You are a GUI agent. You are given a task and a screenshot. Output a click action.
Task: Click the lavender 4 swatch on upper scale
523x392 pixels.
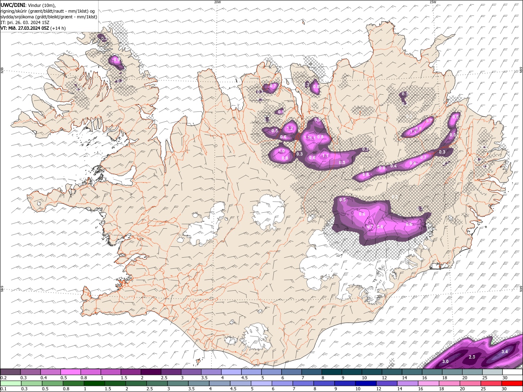(x=231, y=372)
